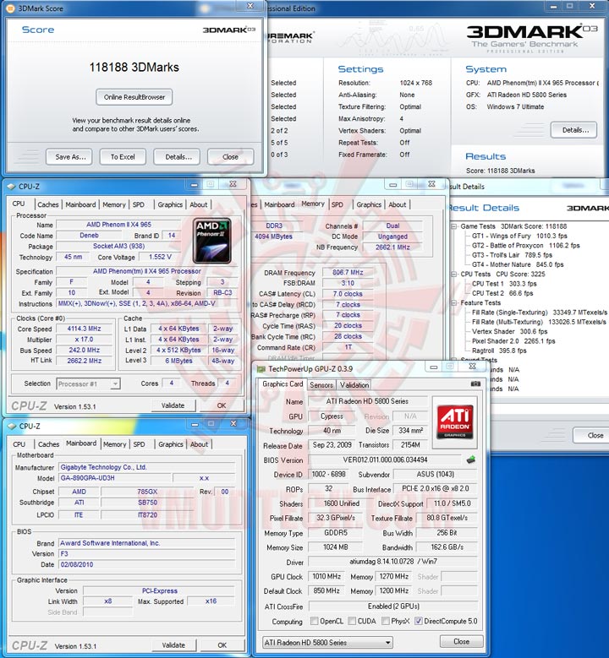Image resolution: width=609 pixels, height=658 pixels.
Task: Select Pixel Shader 2.0 result row
Action: (513, 341)
